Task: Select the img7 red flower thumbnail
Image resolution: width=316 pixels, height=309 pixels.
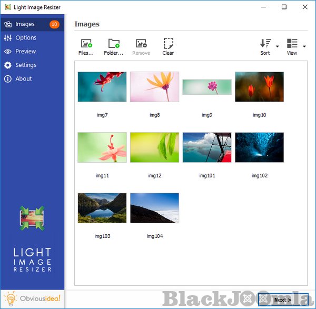Action: click(102, 87)
